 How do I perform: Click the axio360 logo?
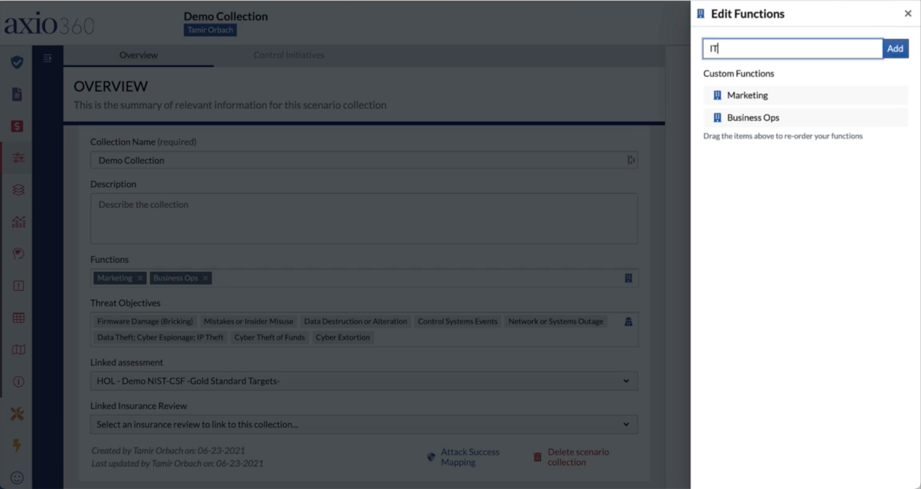tap(49, 24)
